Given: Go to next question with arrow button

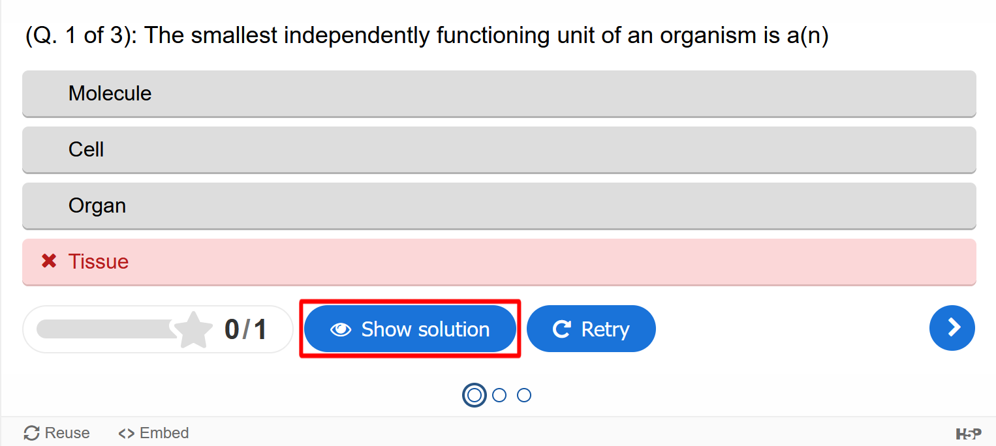Looking at the screenshot, I should click(952, 328).
